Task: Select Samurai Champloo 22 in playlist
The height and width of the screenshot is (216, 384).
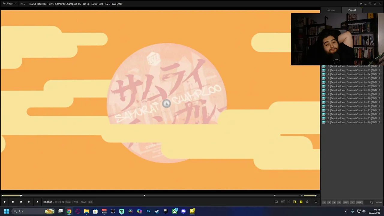Action: pos(352,106)
